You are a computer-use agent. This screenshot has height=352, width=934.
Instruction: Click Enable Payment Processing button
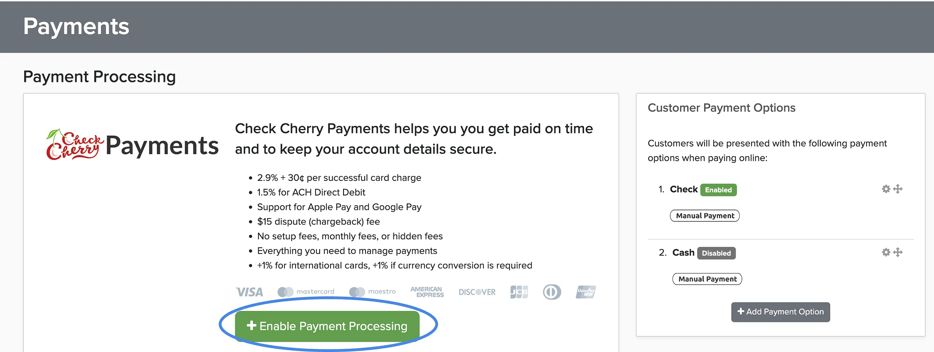(x=327, y=326)
